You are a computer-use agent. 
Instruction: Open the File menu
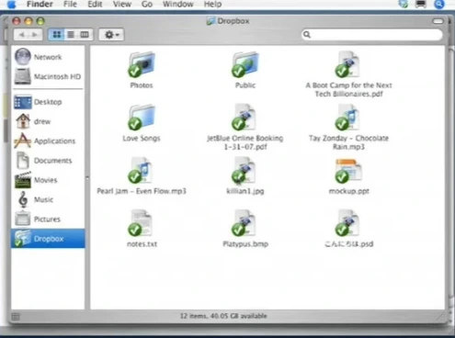coord(70,5)
